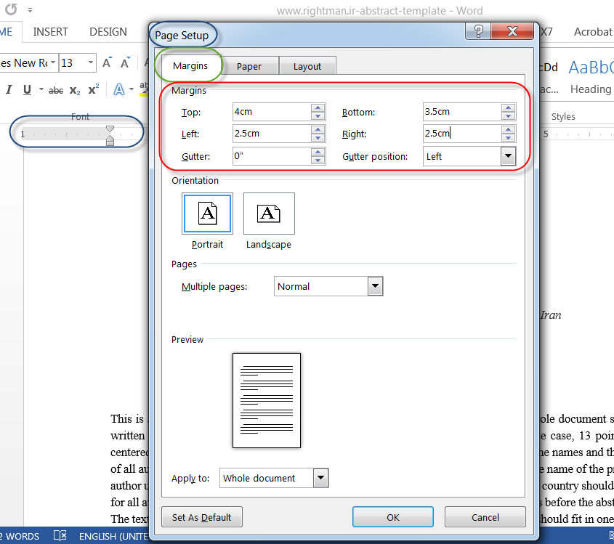Screen dimensions: 614x544
Task: Expand the Gutter position dropdown
Action: pos(508,156)
